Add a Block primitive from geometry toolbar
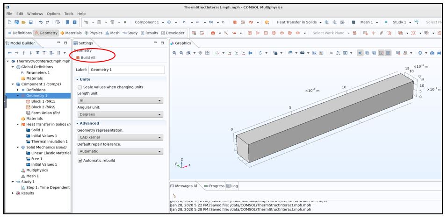Image resolution: width=448 pixels, height=219 pixels. coord(250,33)
